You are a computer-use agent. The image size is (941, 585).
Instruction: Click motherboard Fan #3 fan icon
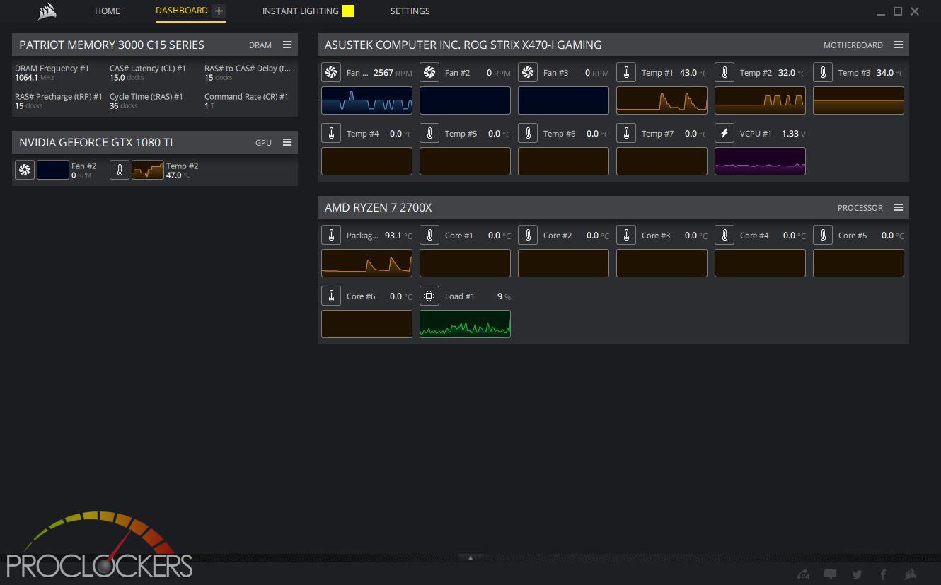pos(528,72)
